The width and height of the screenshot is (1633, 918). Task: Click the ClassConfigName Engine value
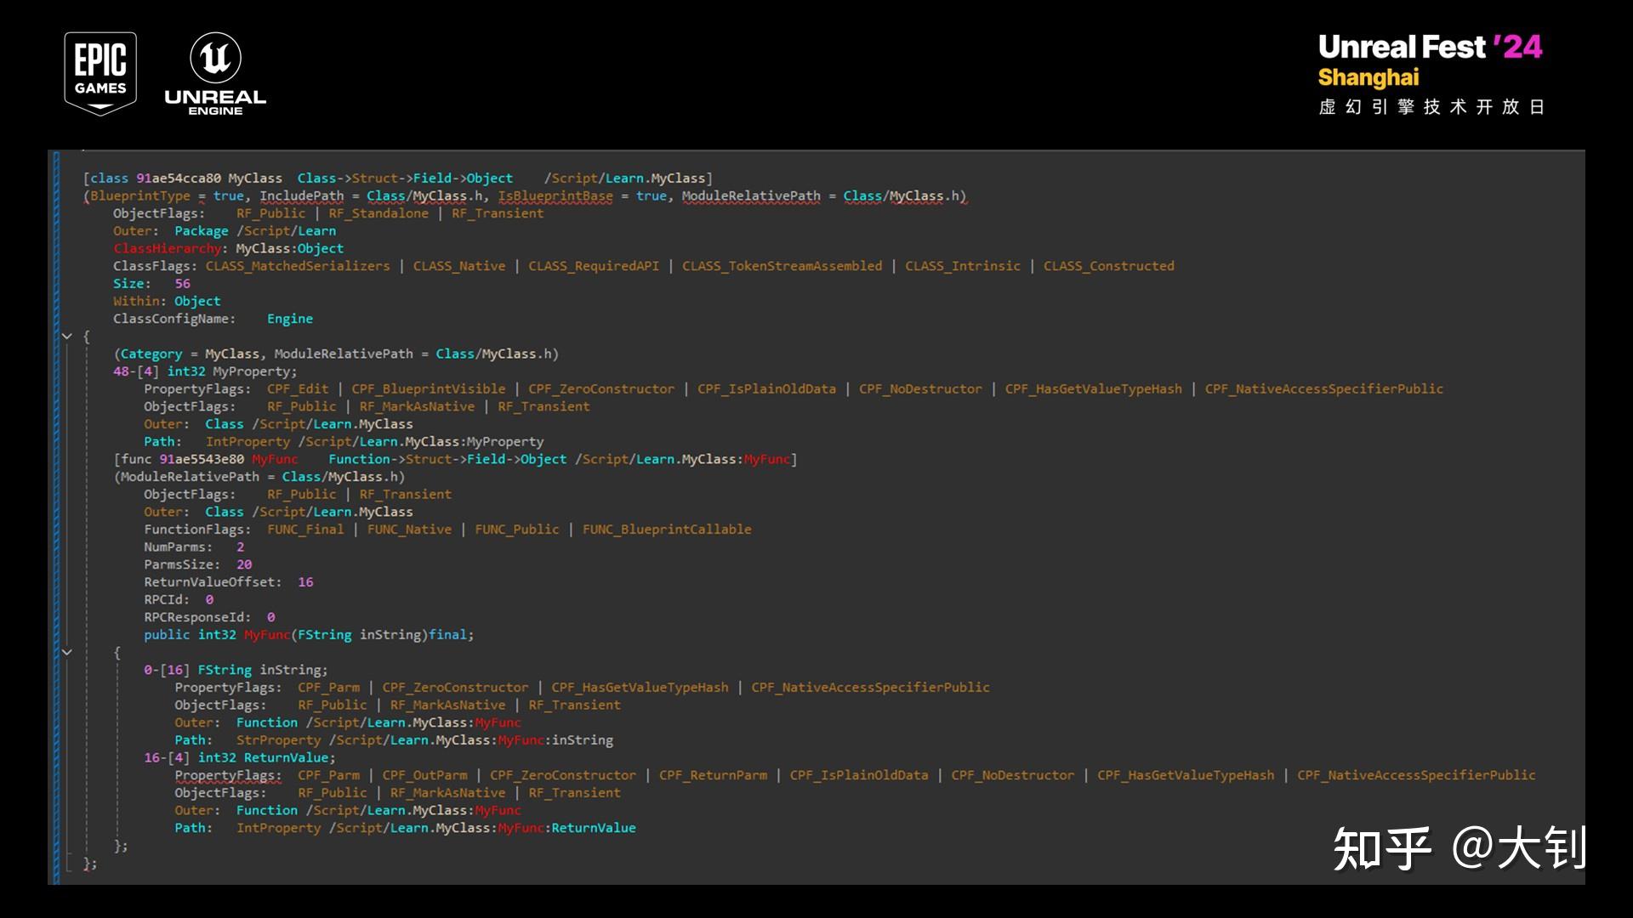pos(290,319)
